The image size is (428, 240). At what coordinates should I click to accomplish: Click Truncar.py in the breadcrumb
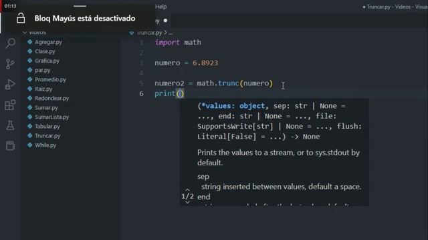click(150, 33)
